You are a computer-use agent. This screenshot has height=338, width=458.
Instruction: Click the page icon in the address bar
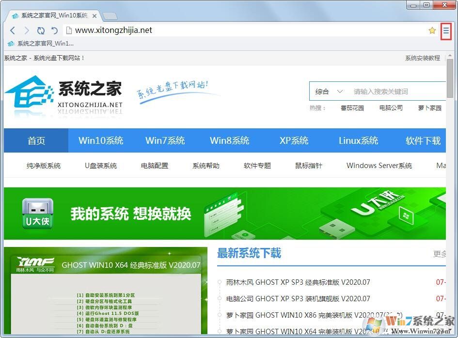pyautogui.click(x=68, y=30)
